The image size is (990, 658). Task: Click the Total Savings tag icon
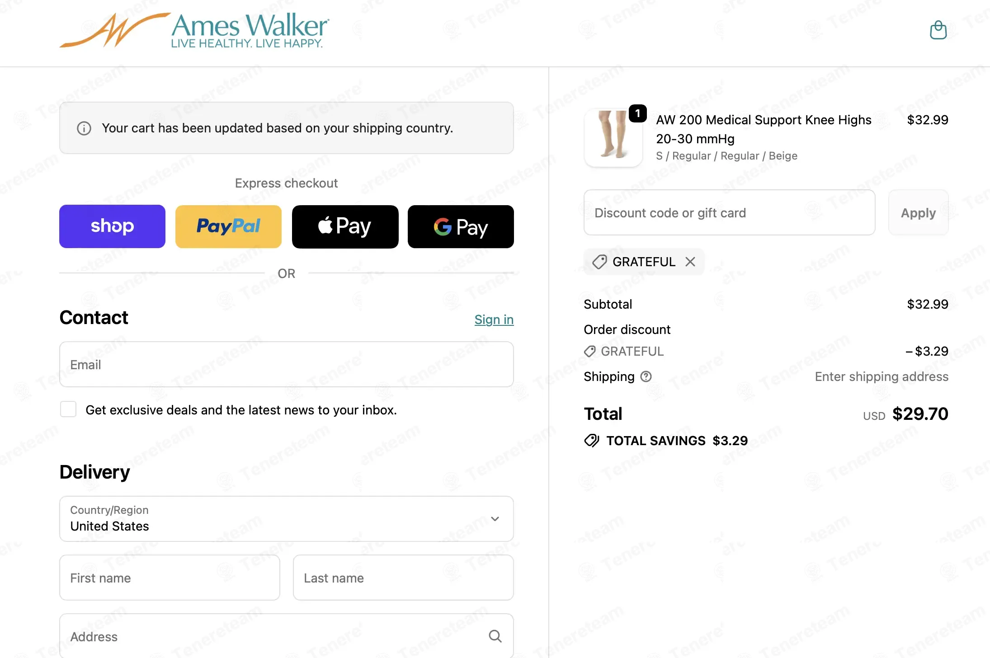591,440
